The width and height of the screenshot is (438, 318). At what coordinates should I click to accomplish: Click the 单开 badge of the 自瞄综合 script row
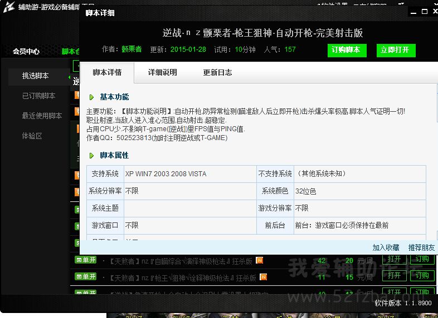85,260
